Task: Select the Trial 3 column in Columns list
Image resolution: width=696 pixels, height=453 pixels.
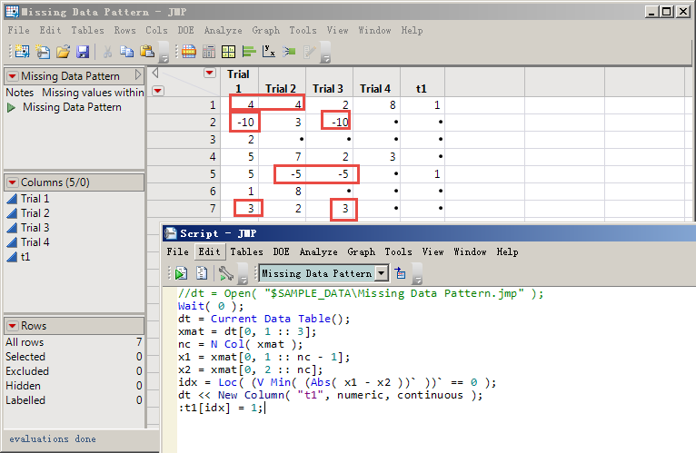Action: (35, 228)
